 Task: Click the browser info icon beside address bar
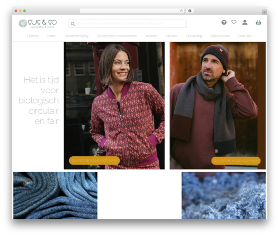(x=190, y=11)
